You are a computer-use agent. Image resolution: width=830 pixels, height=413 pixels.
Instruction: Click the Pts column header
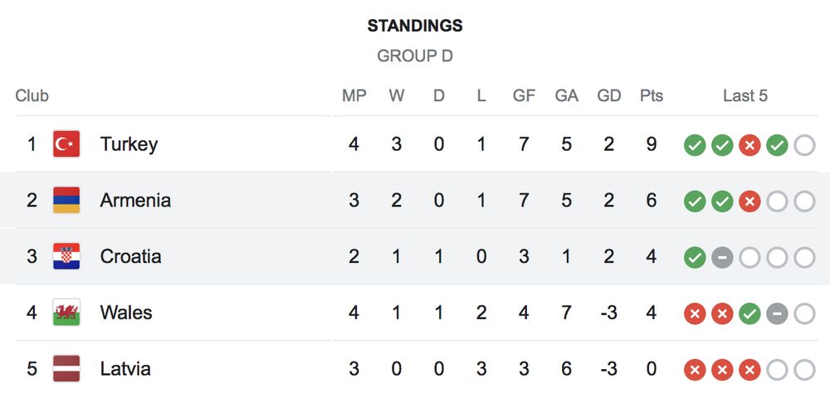click(651, 95)
